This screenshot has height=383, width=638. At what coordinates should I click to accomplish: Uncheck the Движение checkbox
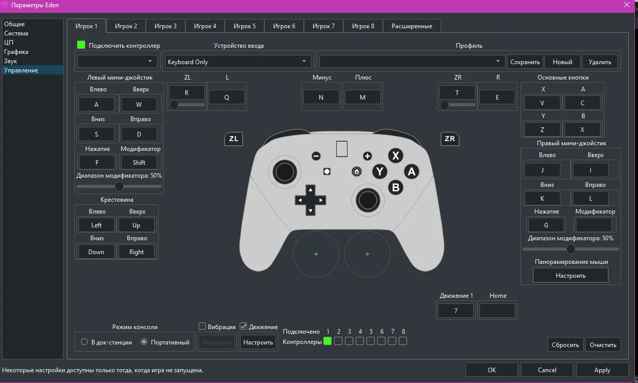244,327
